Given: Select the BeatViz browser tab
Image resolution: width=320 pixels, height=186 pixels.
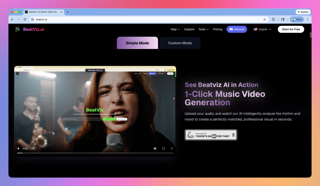Looking at the screenshot, I should pyautogui.click(x=43, y=12).
